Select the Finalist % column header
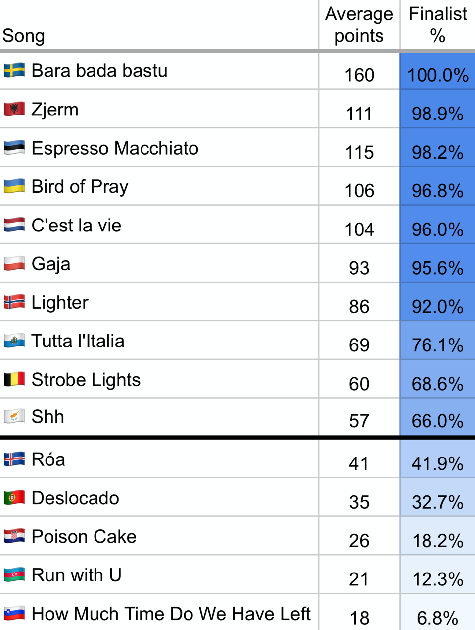This screenshot has width=475, height=630. [438, 25]
